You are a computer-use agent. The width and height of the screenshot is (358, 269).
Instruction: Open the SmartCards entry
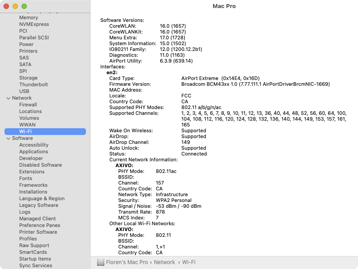33,252
